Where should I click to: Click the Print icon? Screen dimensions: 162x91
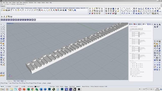9,10
